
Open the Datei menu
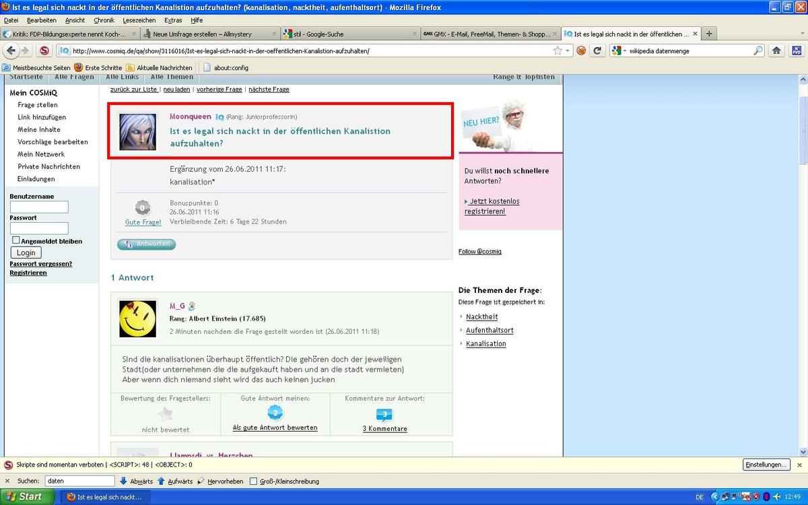(11, 20)
